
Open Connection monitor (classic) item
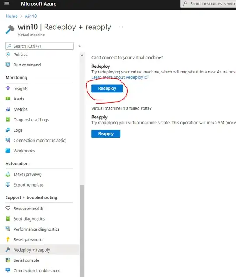(x=40, y=140)
